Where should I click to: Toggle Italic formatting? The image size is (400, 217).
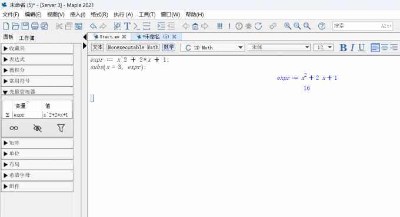click(x=352, y=48)
